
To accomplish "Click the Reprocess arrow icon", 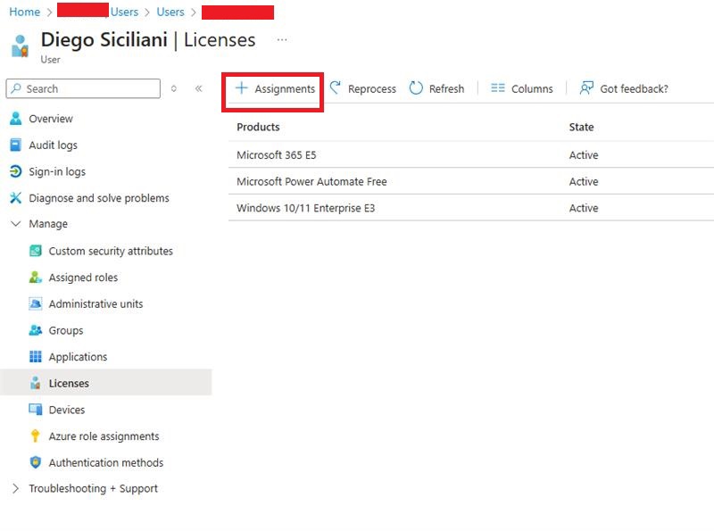I will [336, 87].
